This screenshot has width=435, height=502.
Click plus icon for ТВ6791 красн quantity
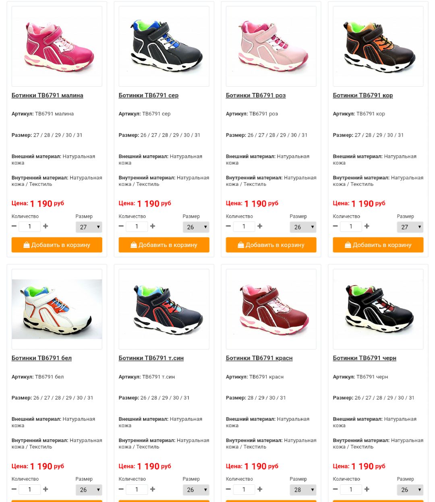[x=260, y=489]
